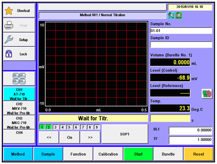Click the first green document icon beside method title

tap(171, 15)
